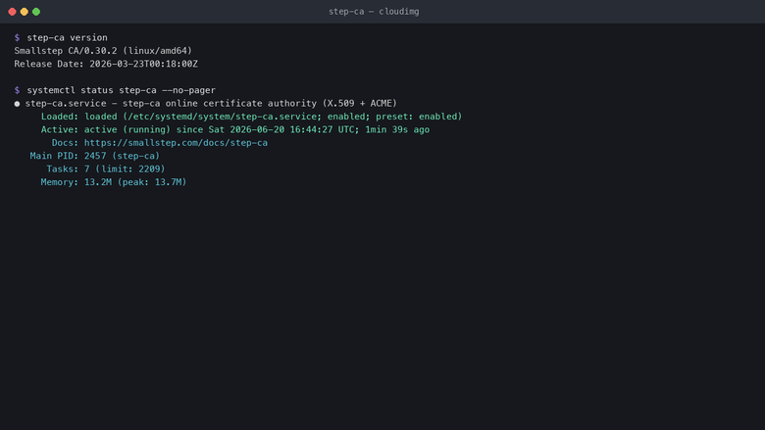Screen dimensions: 765x430
Task: Click the 'Loaded:' label
Action: coord(60,117)
